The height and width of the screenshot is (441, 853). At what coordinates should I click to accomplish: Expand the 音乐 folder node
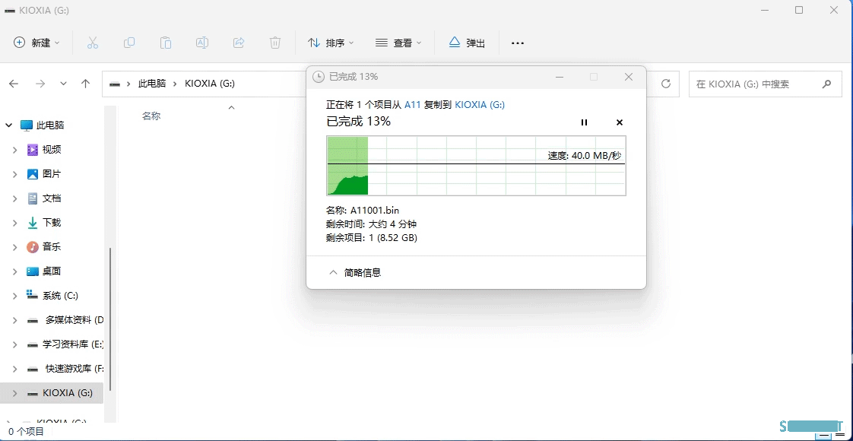click(15, 247)
